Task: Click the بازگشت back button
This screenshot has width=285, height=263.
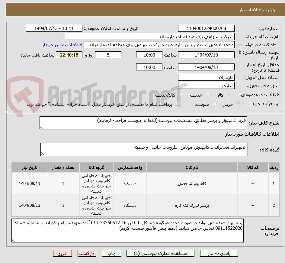Action: pos(87,253)
